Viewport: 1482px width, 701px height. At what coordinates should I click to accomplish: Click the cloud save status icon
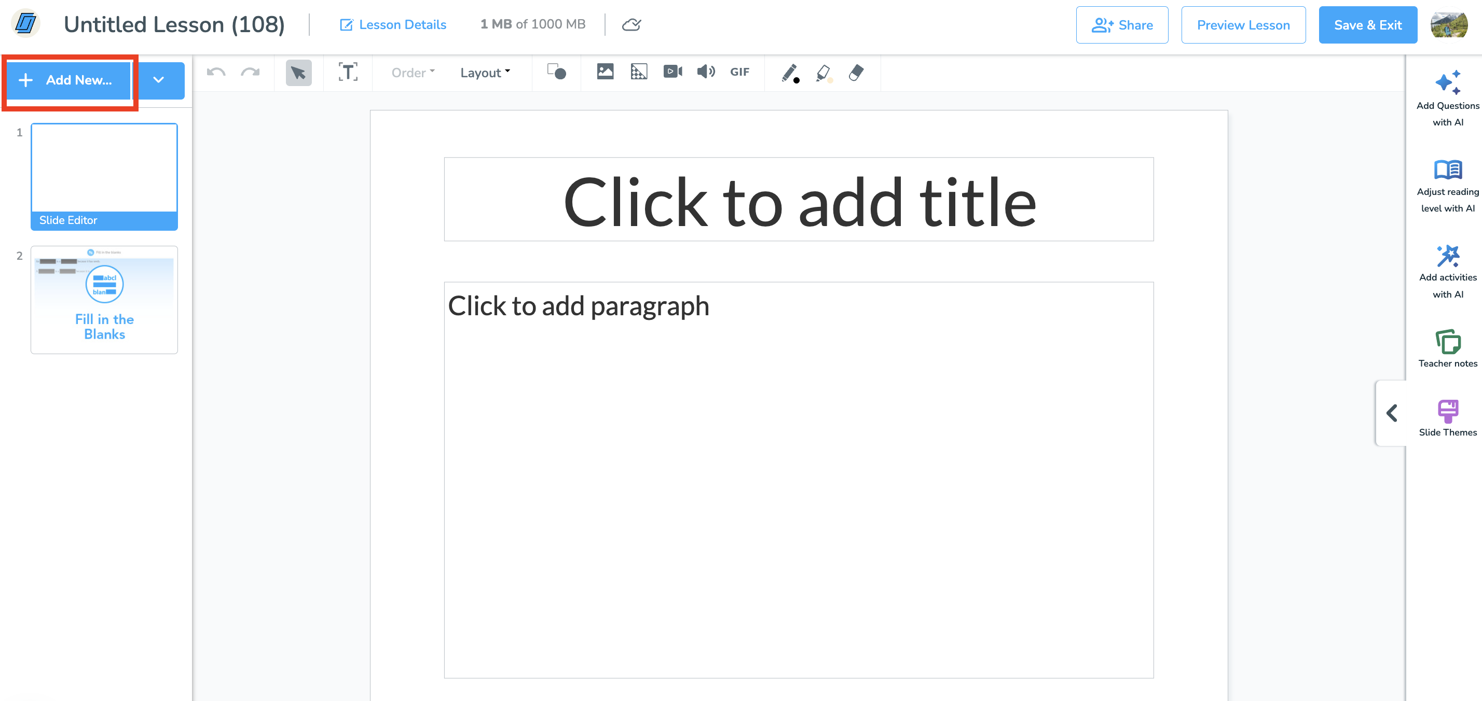(x=632, y=25)
